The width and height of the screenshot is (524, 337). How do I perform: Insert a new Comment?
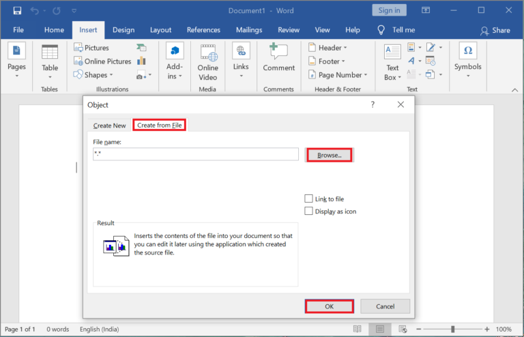tap(278, 57)
